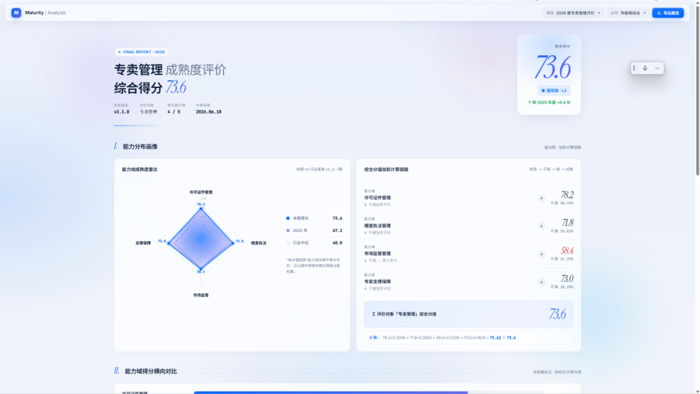Image resolution: width=700 pixels, height=394 pixels.
Task: Click the 权重 30.49% text
Action: (x=562, y=203)
